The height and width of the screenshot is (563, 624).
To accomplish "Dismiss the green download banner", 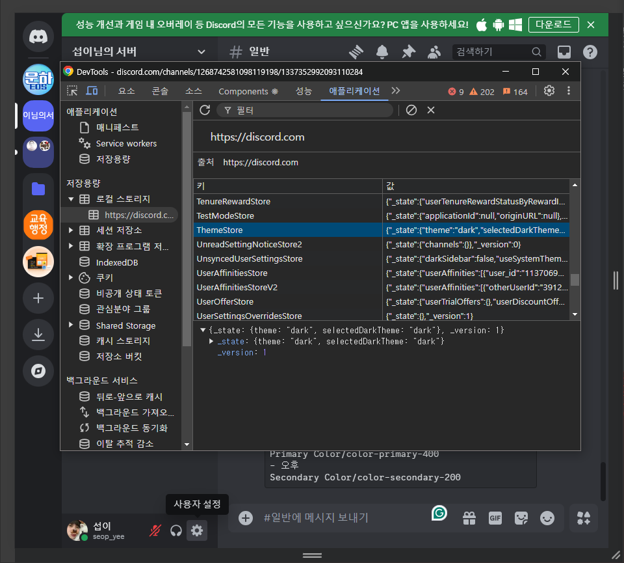I will point(591,25).
